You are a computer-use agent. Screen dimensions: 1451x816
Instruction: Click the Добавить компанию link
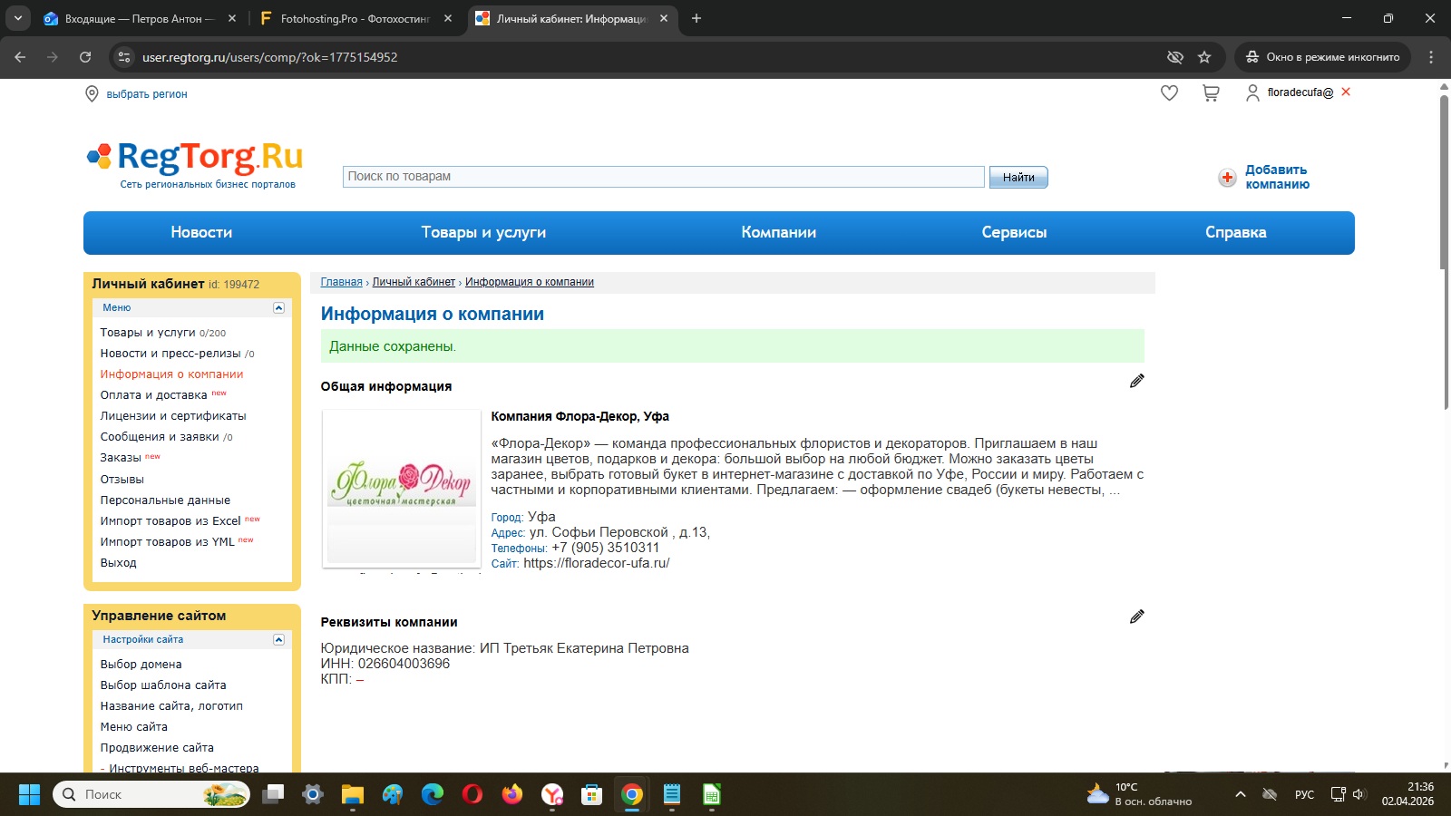point(1277,177)
